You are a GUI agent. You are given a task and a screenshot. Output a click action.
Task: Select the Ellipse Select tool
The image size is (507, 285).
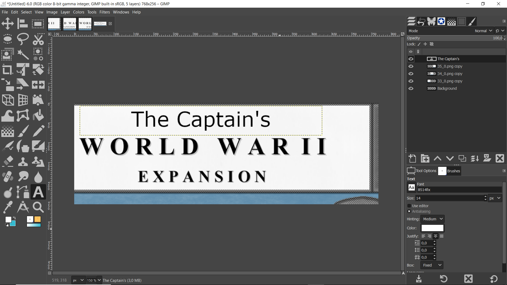(8, 39)
